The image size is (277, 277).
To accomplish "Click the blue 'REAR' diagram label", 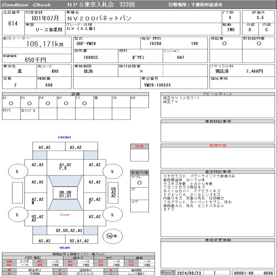I will tap(65, 248).
